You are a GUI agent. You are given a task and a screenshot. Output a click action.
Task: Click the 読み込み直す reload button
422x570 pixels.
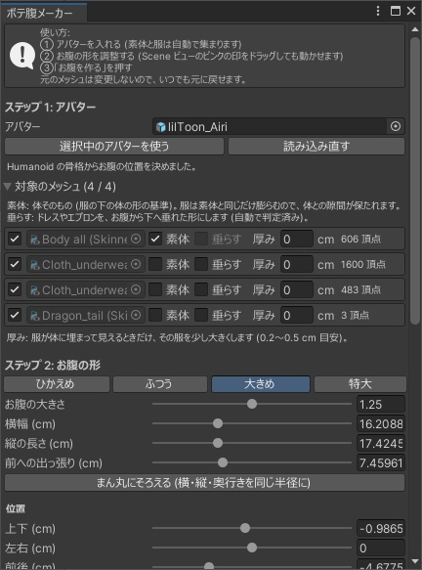pyautogui.click(x=316, y=146)
